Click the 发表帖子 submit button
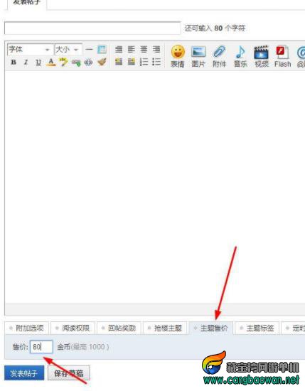305x391 pixels. (x=24, y=373)
